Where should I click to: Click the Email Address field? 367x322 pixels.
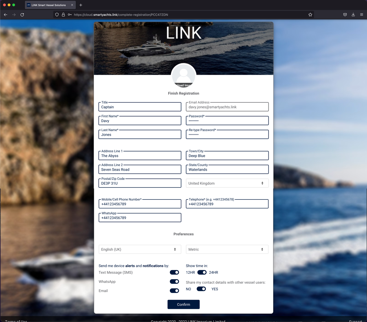pos(227,107)
